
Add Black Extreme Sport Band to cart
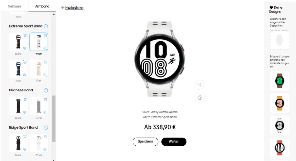25,35
